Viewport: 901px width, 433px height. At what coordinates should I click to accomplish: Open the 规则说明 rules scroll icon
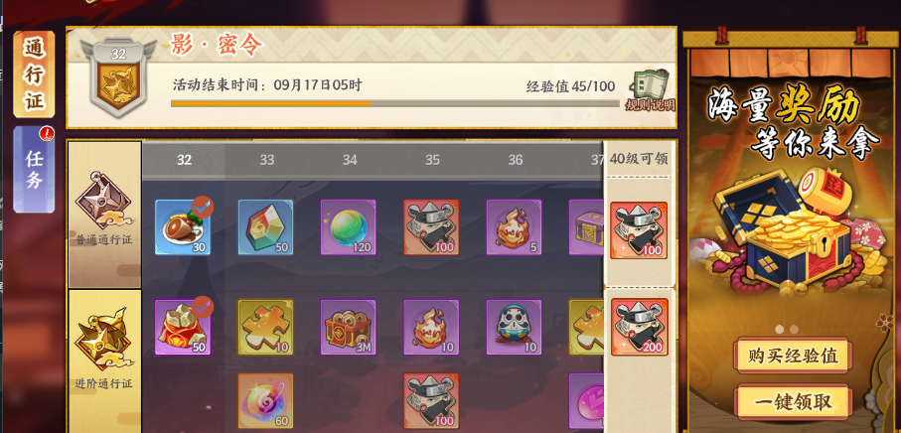[x=650, y=90]
